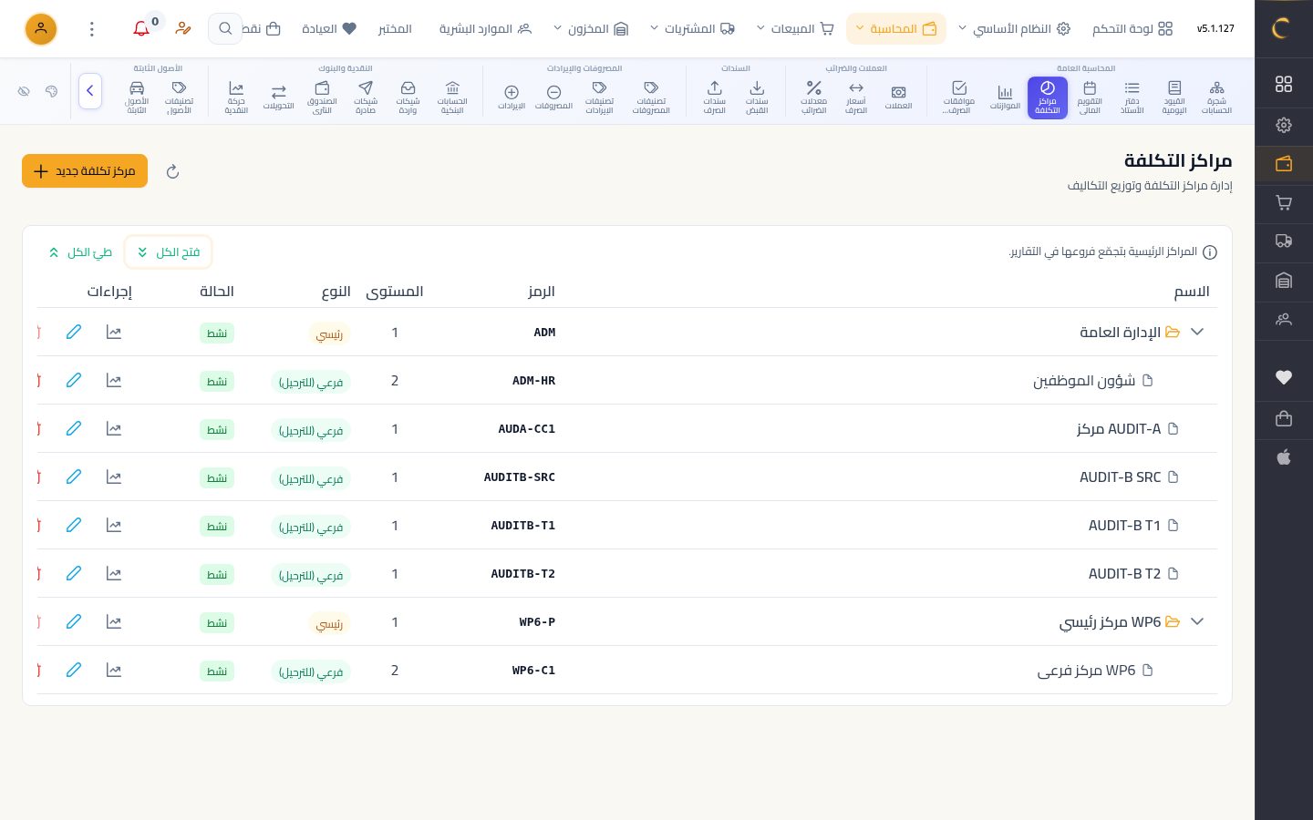Open the user profile avatar
Image resolution: width=1313 pixels, height=820 pixels.
[x=41, y=29]
